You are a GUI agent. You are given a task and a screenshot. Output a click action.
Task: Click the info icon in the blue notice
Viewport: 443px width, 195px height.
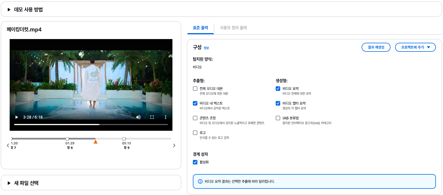pos(200,181)
